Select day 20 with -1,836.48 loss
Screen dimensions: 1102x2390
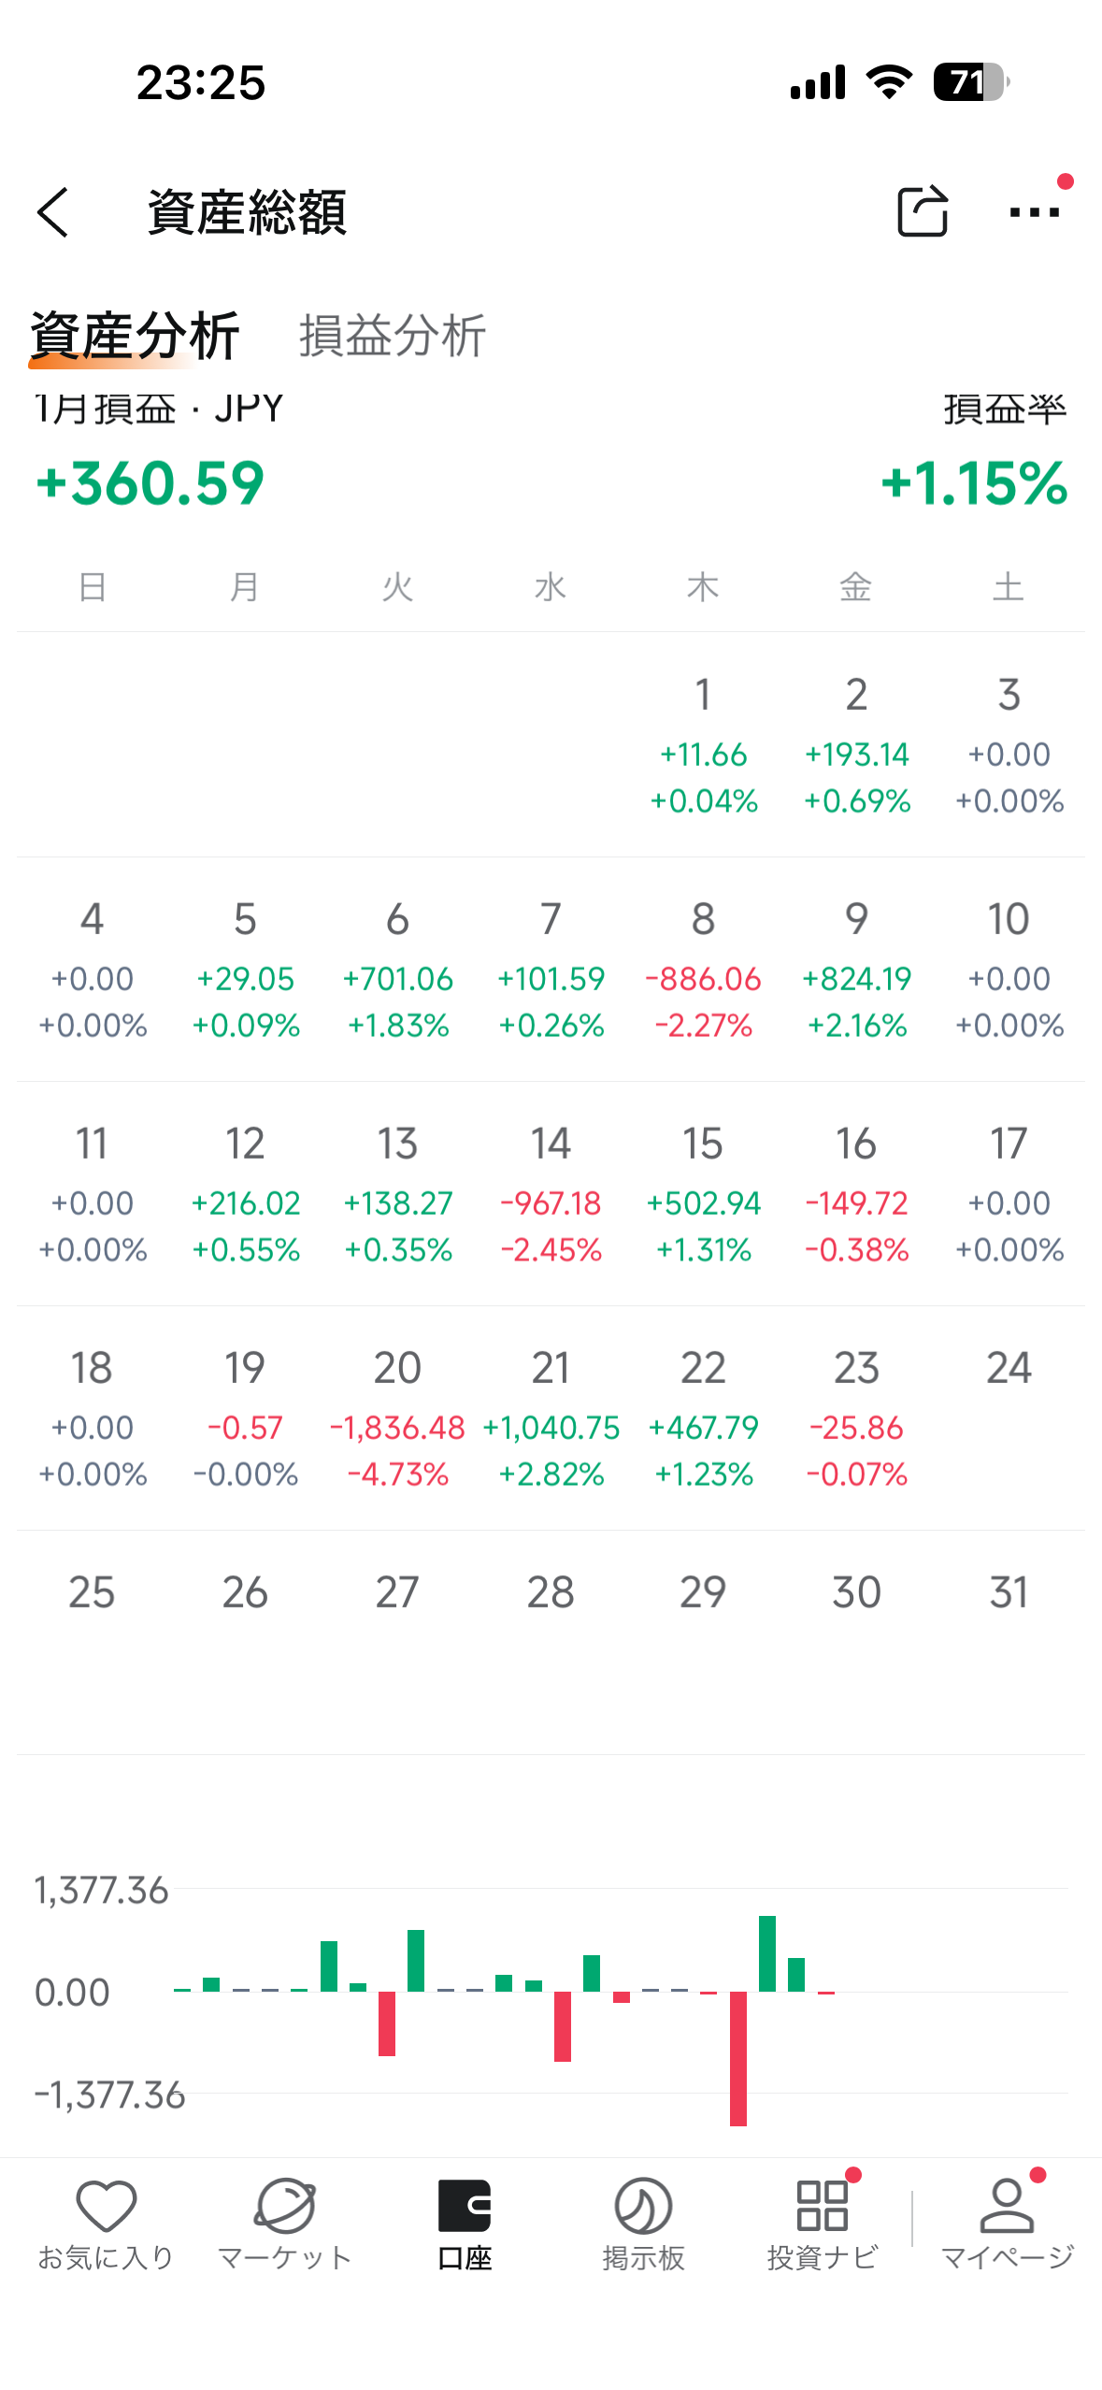tap(397, 1418)
